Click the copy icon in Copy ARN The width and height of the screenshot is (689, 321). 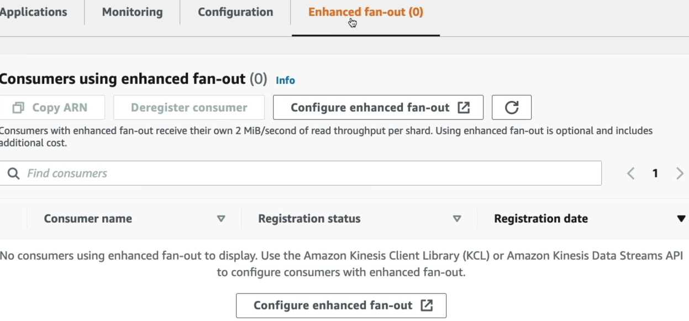tap(18, 108)
